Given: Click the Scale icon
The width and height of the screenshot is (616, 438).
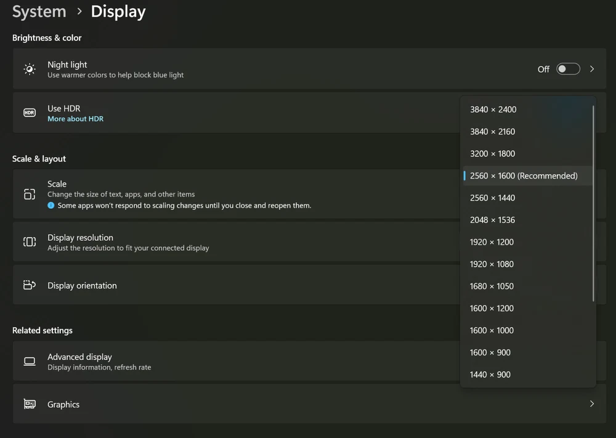Looking at the screenshot, I should click(x=30, y=194).
